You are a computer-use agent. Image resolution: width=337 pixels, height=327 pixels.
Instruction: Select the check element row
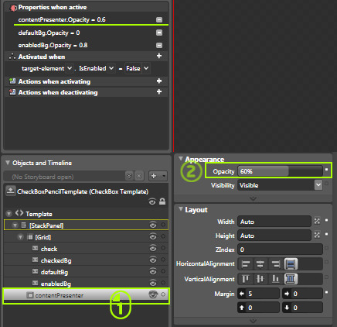86,248
